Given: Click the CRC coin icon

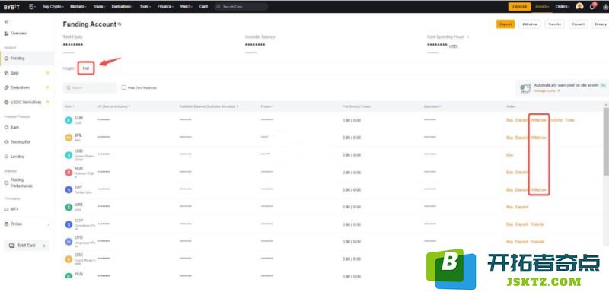Looking at the screenshot, I should tap(69, 259).
